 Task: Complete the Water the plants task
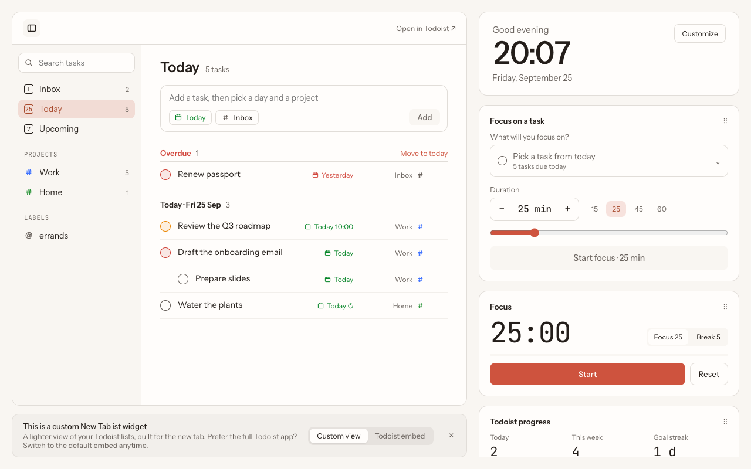click(165, 305)
